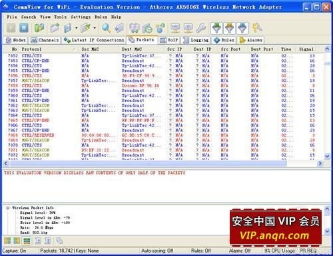Click the packet list horizontal scrollbar thumb

pyautogui.click(x=148, y=163)
